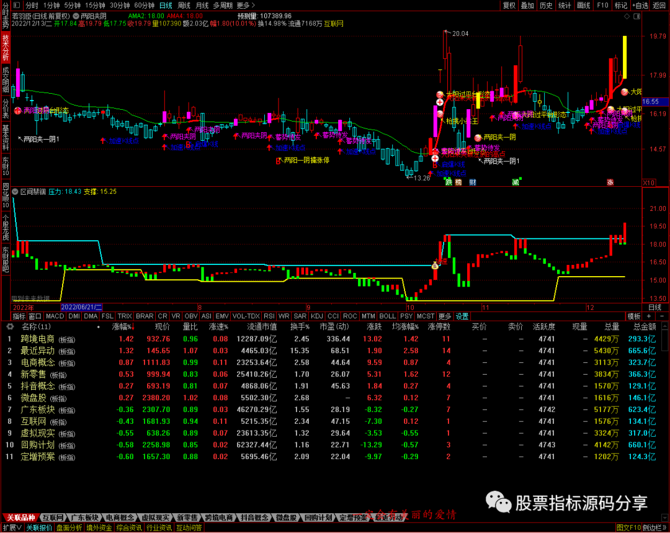Remove an indicator pane with minus button
Image resolution: width=670 pixels, height=533 pixels.
click(662, 316)
